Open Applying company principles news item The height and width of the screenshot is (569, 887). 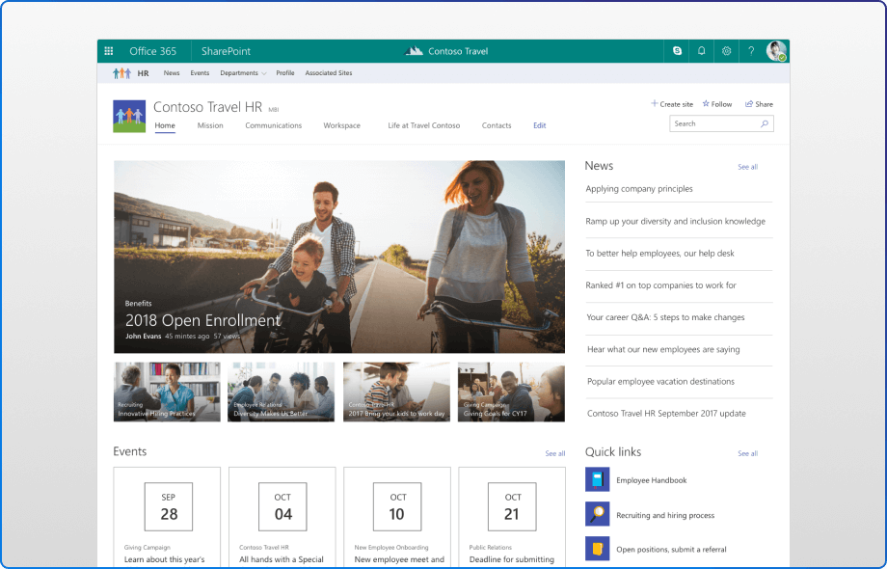(639, 189)
